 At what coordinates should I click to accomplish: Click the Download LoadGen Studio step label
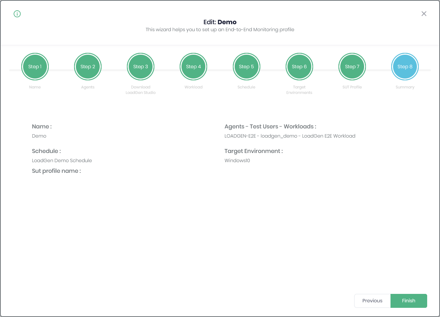(140, 90)
